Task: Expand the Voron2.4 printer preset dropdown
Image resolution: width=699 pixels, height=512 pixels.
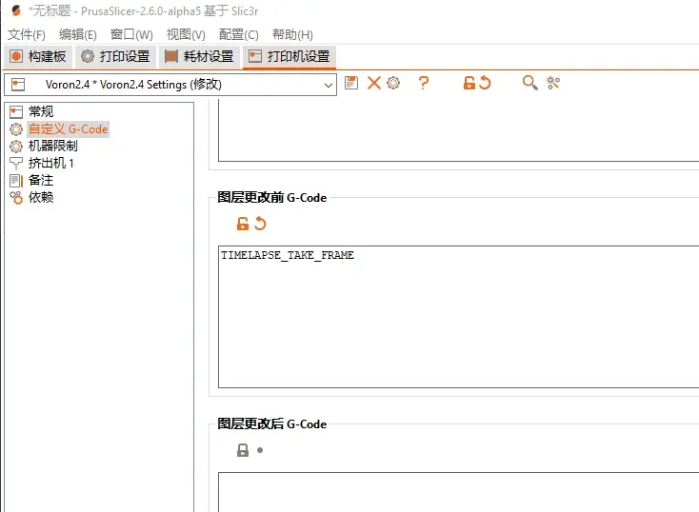Action: pos(170,85)
